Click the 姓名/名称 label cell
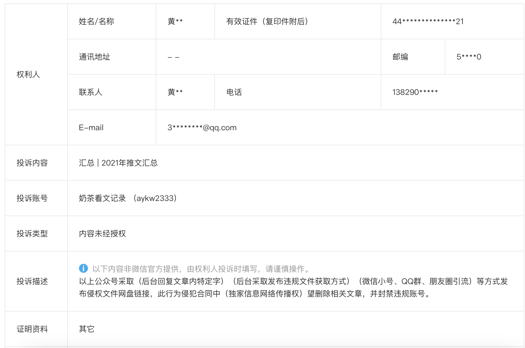 click(x=96, y=21)
